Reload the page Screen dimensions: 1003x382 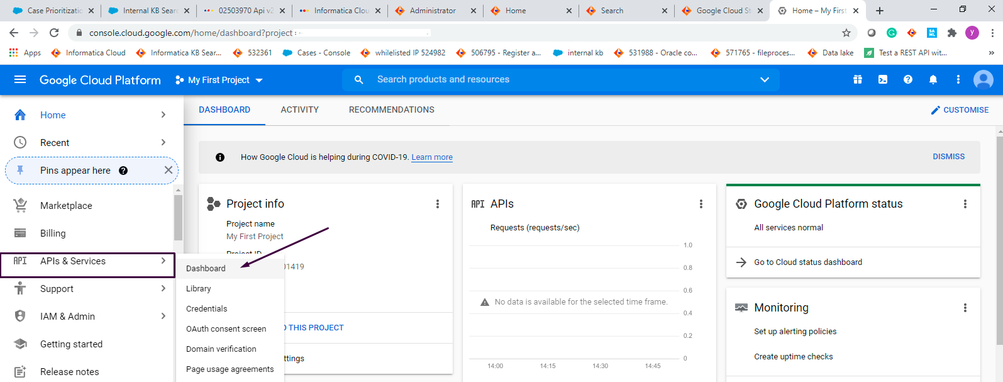(54, 33)
